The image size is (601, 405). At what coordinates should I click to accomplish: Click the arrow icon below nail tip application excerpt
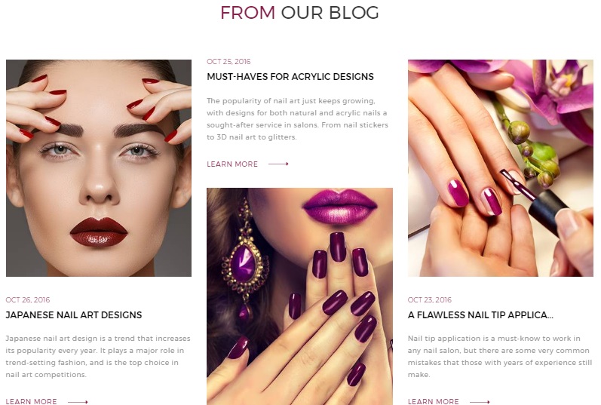480,401
